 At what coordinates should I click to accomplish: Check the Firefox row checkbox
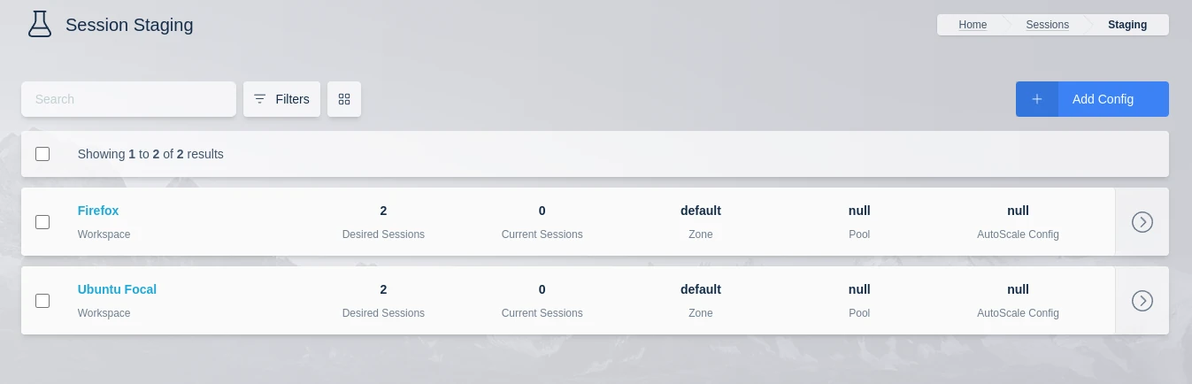point(42,222)
